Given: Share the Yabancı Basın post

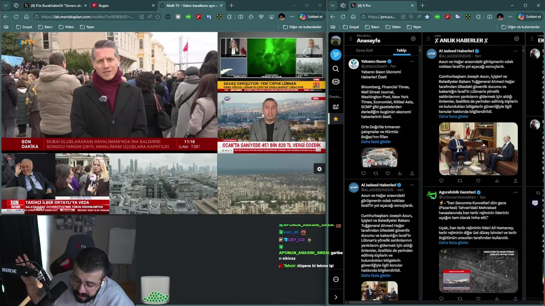Looking at the screenshot, I should (412, 173).
